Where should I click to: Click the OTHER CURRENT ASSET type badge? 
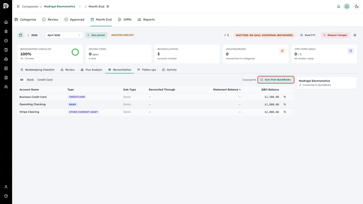point(83,112)
